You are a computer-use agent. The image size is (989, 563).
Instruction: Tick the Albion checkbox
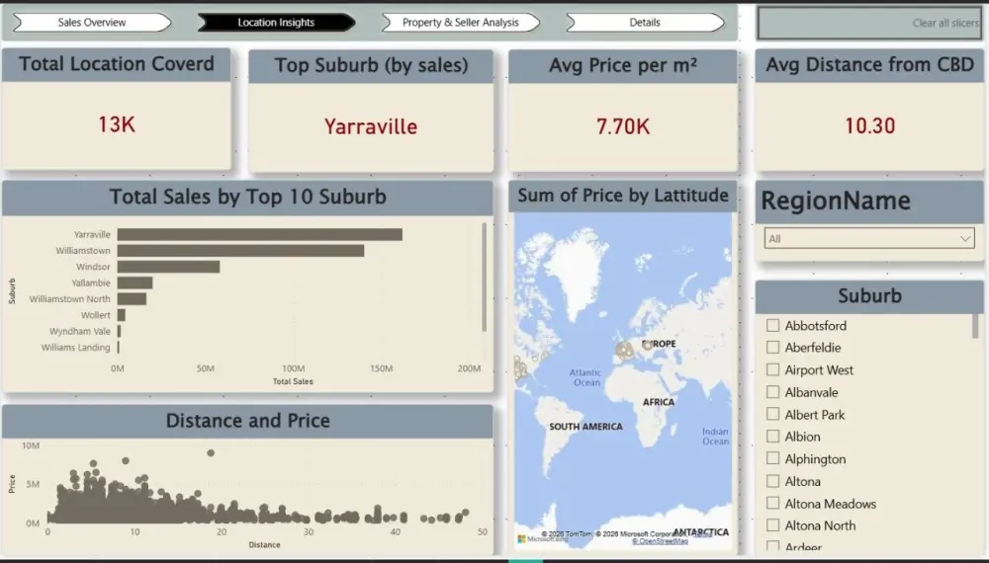pos(772,437)
